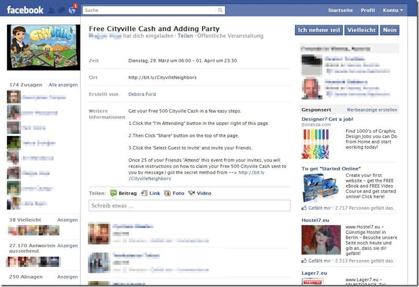Expand the Konto dropdown menu
This screenshot has width=419, height=287.
coord(393,10)
